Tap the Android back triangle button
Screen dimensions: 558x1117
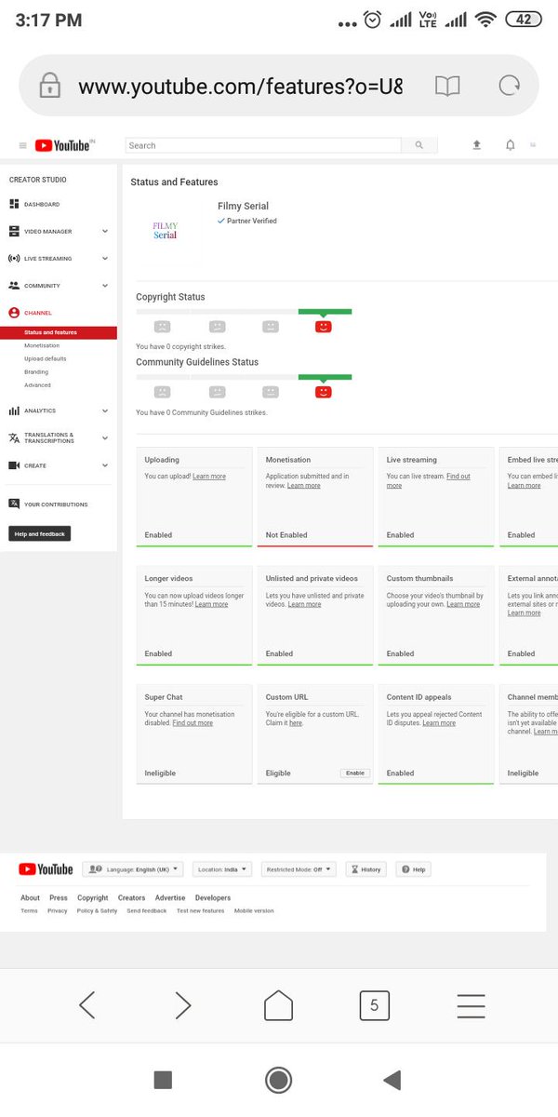click(x=392, y=1080)
